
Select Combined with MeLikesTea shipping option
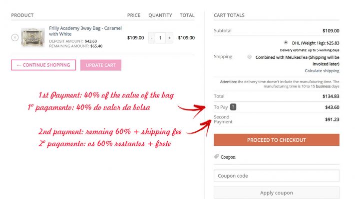pos(249,57)
